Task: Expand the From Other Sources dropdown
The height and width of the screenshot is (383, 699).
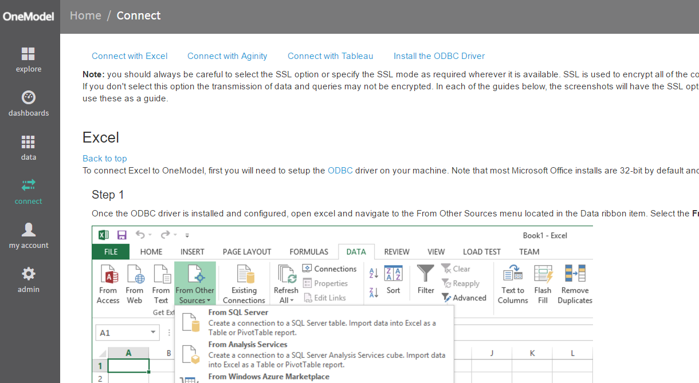Action: coord(195,284)
